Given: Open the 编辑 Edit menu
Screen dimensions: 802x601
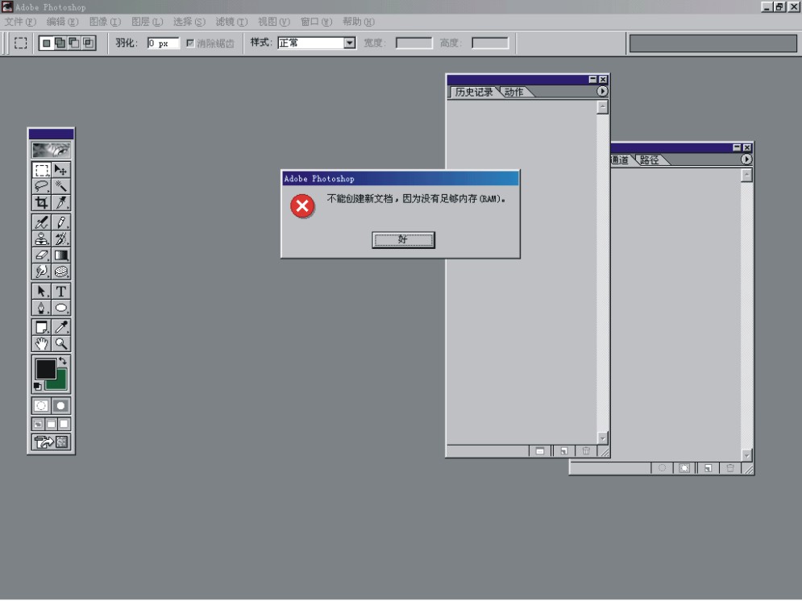Looking at the screenshot, I should tap(62, 22).
